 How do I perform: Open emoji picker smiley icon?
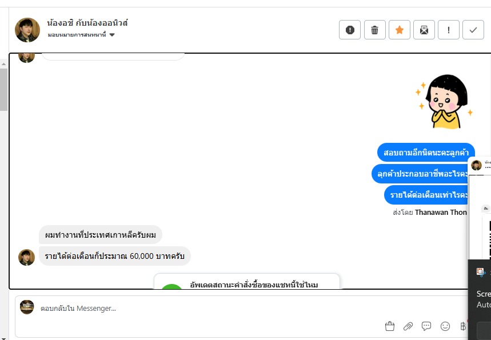point(445,326)
